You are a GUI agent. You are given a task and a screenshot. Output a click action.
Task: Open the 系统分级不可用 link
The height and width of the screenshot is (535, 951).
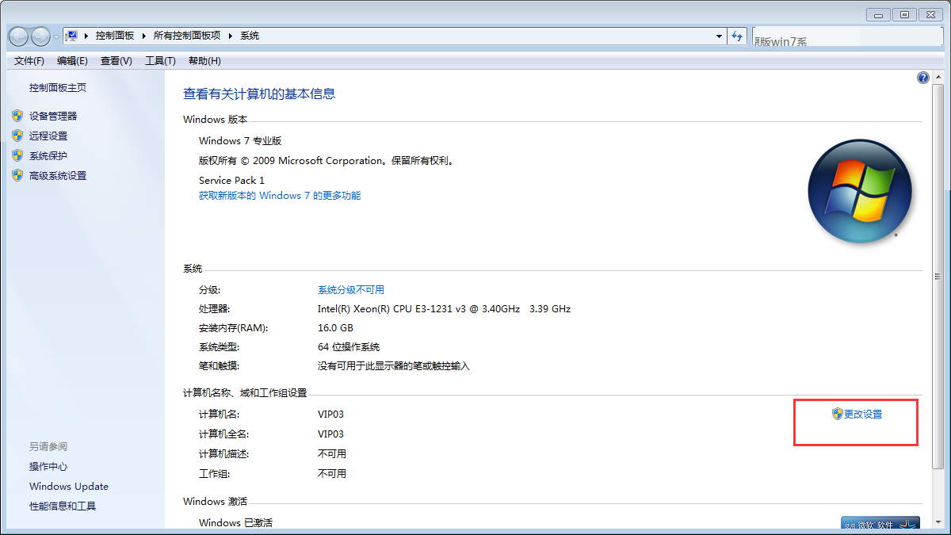coord(350,289)
